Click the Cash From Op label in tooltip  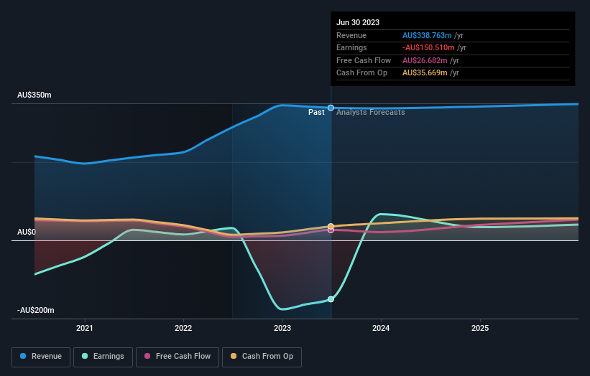(x=361, y=73)
